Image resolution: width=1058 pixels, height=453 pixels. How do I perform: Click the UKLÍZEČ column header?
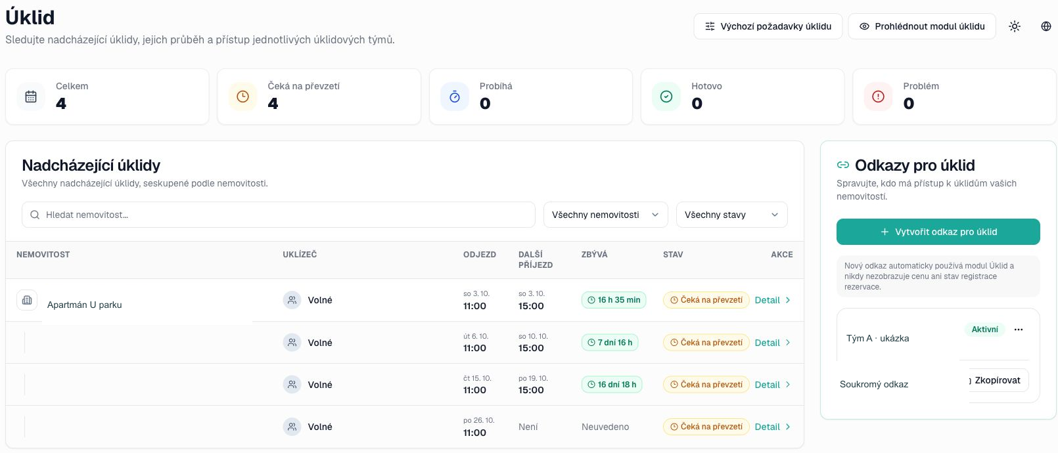(300, 255)
